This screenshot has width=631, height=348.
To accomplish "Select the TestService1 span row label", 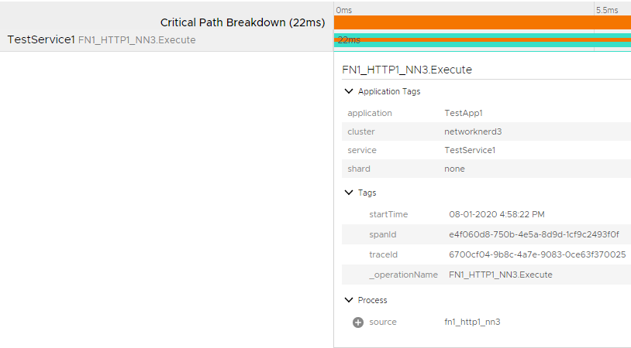I will point(102,39).
